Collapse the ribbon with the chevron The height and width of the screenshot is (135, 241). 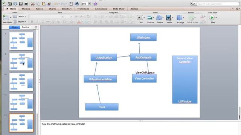(233, 9)
